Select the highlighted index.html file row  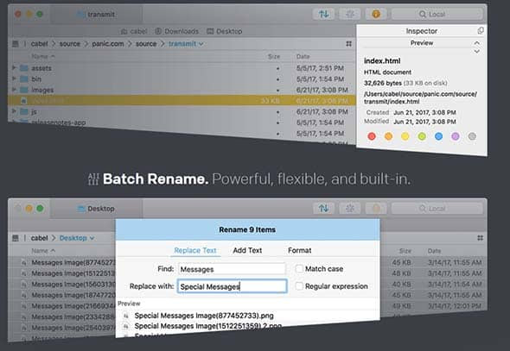coord(182,101)
